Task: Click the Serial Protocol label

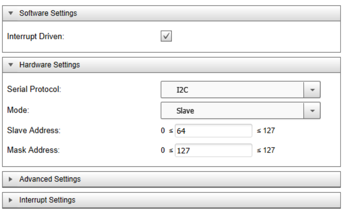Action: click(x=34, y=89)
